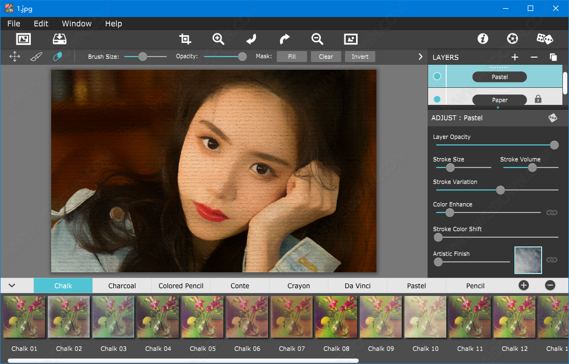The height and width of the screenshot is (364, 569).
Task: Zoom out with magnifier minus icon
Action: [317, 39]
